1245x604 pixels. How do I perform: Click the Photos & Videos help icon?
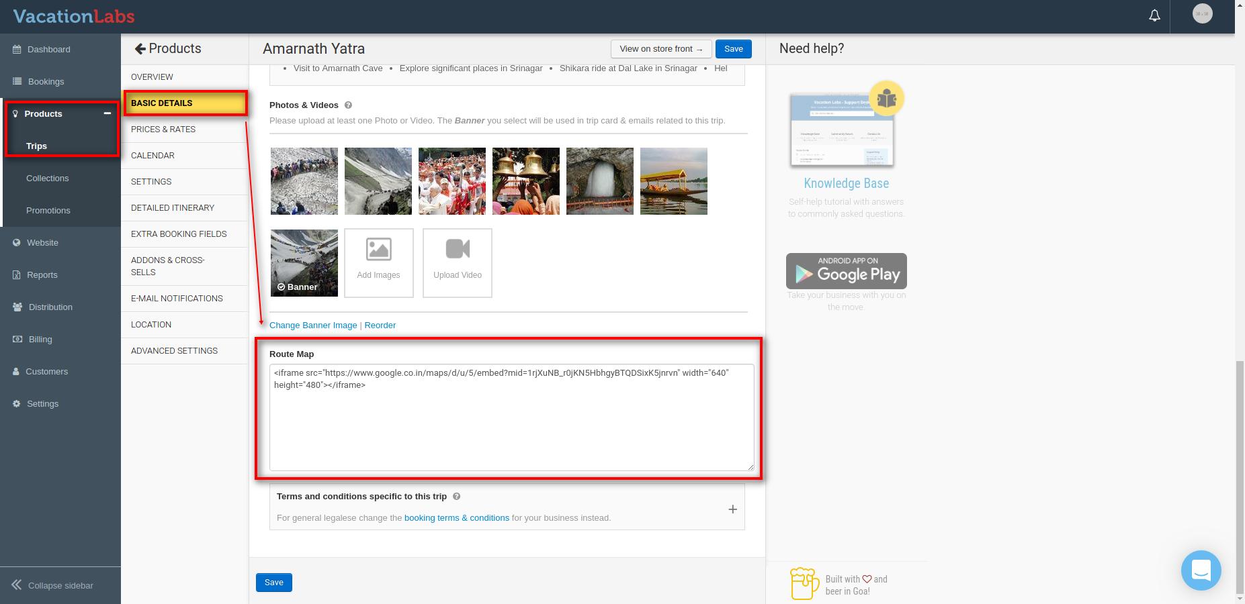(348, 105)
